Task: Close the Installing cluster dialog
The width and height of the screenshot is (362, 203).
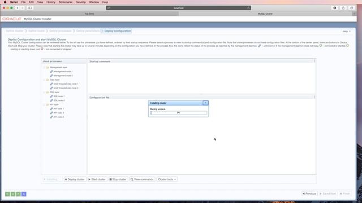Action: (205, 103)
